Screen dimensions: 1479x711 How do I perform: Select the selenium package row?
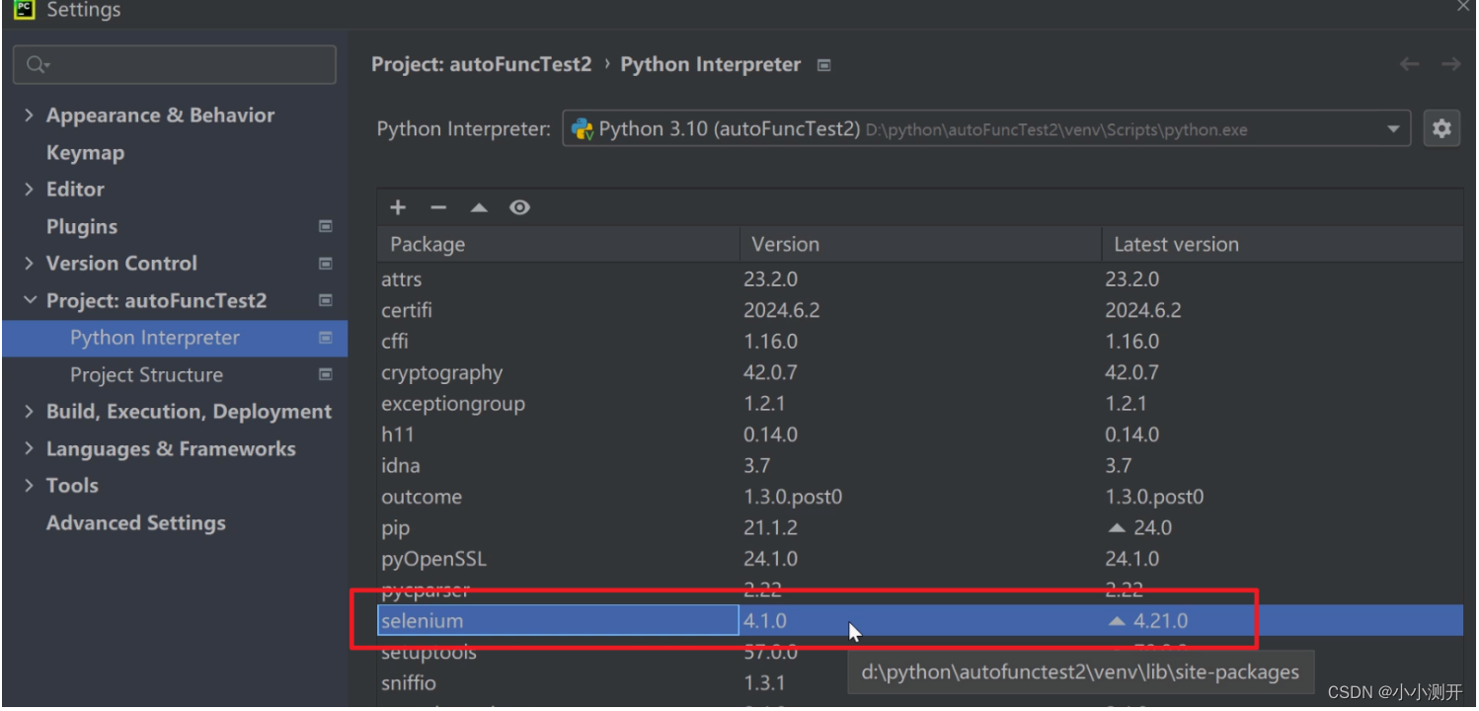pos(920,621)
